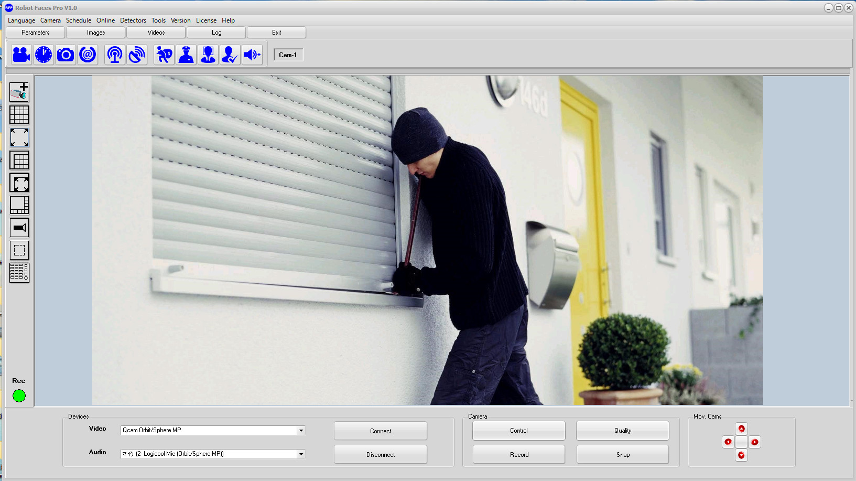Move the camera up with red arrow
This screenshot has height=481, width=856.
pos(741,429)
